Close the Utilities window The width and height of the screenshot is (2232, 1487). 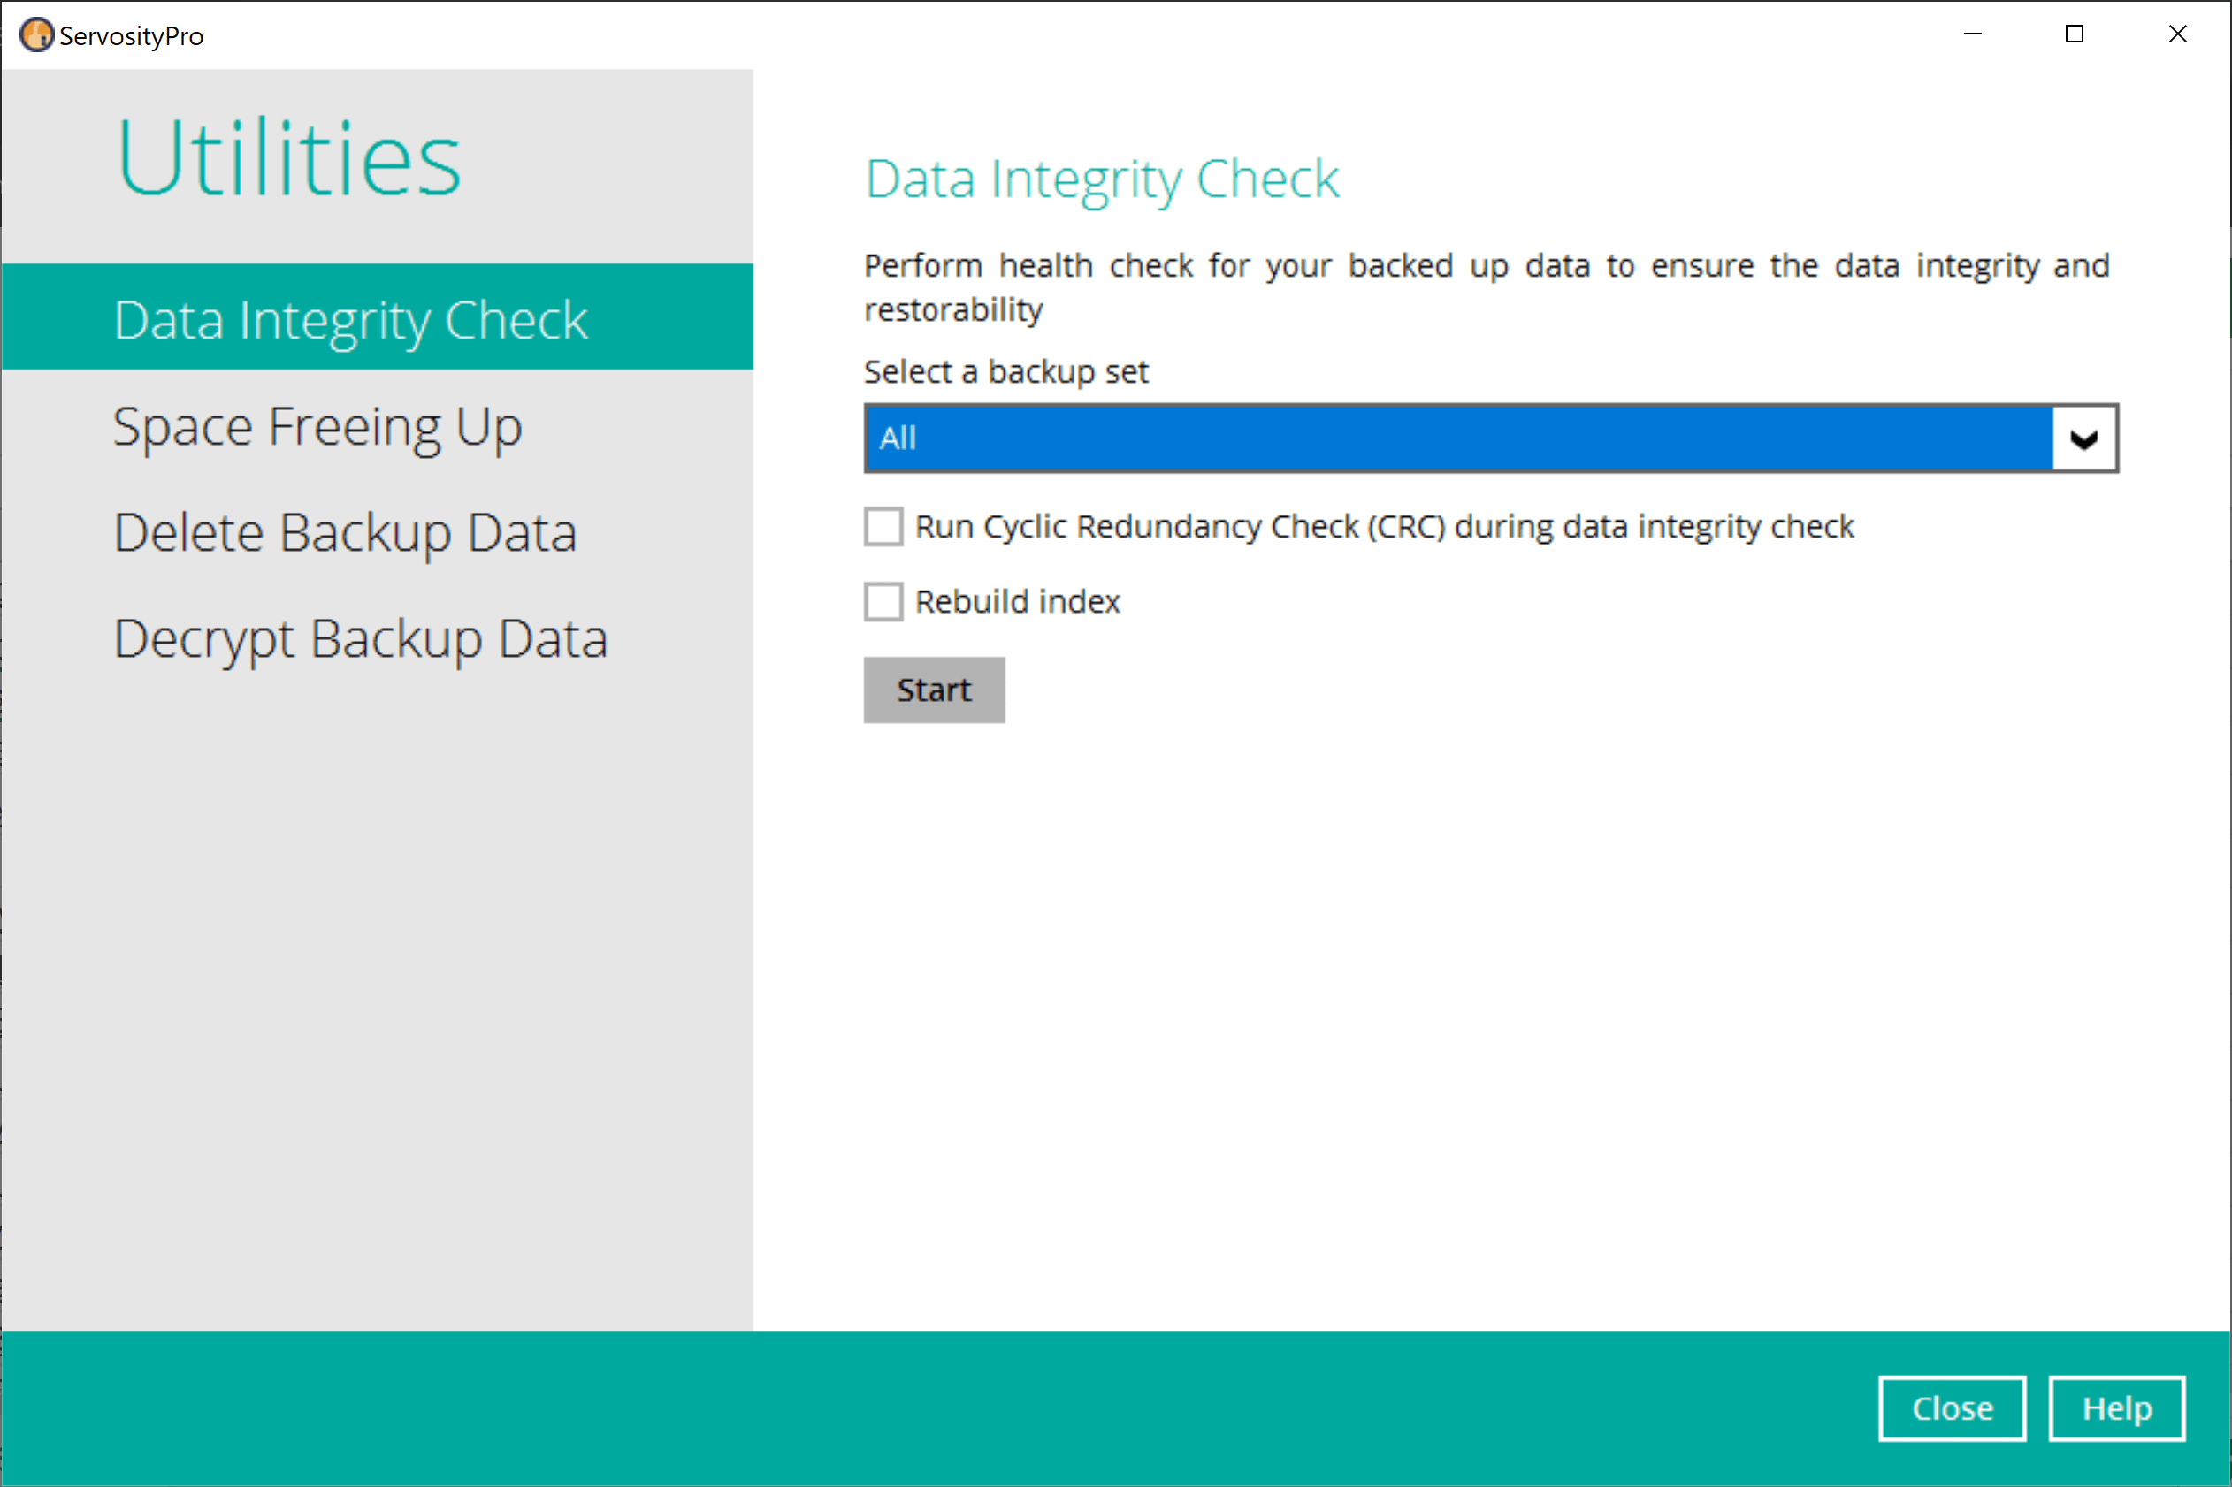[x=1953, y=1407]
